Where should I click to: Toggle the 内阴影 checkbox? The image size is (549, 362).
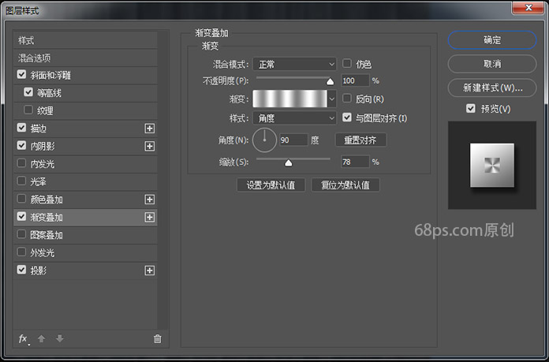coord(21,145)
